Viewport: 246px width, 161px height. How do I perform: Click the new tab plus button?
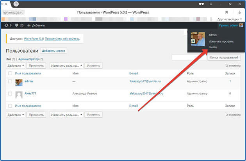click(16, 4)
